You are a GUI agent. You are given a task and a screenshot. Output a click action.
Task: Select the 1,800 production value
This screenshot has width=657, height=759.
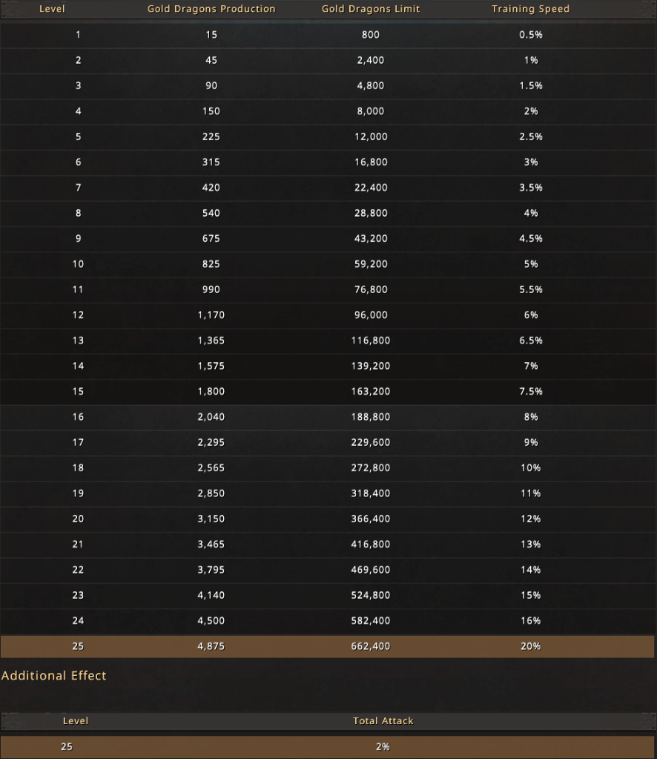pos(211,392)
